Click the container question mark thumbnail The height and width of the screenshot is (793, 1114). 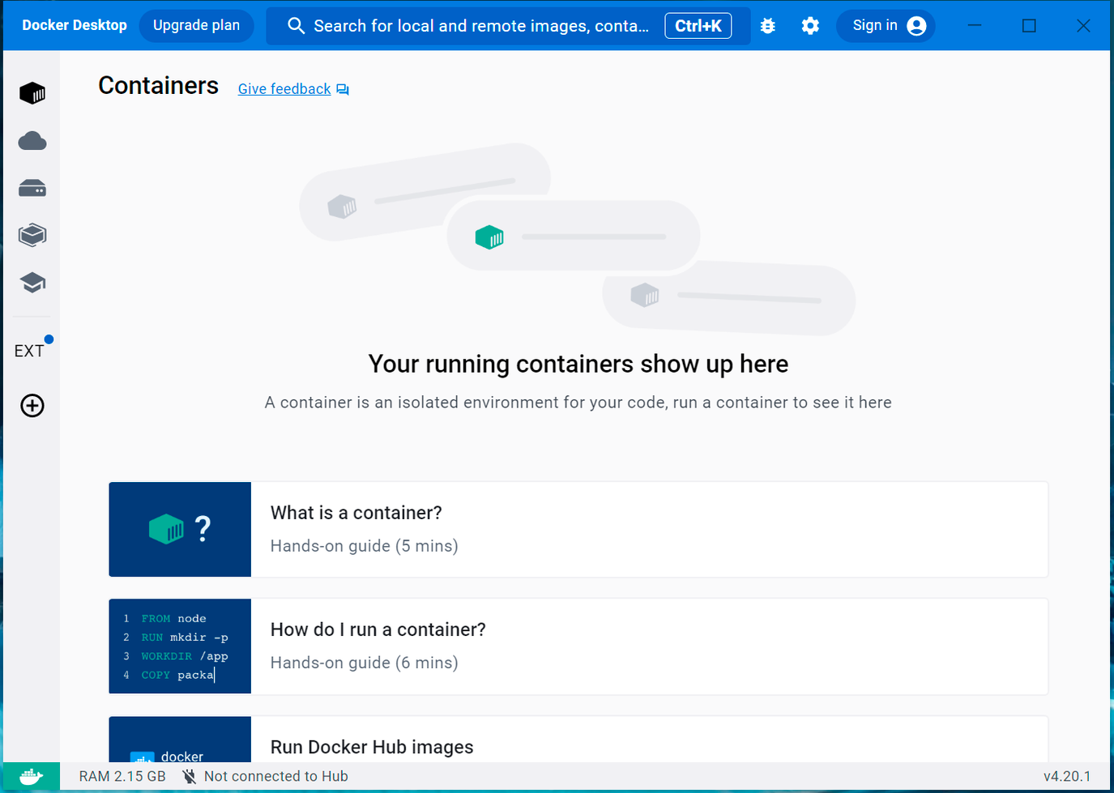point(180,530)
